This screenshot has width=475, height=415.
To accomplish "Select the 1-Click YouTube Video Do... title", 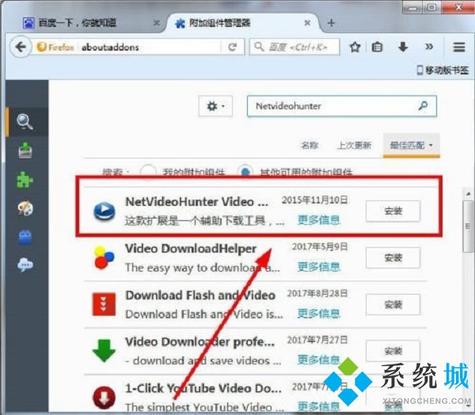I will point(203,389).
